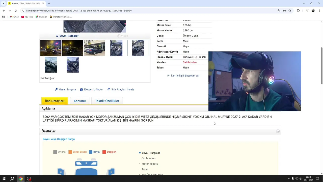
Task: Click the Sıfır Araçları İncele link
Action: click(121, 89)
